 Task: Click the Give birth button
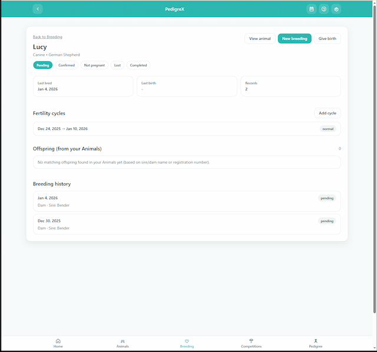click(x=327, y=39)
